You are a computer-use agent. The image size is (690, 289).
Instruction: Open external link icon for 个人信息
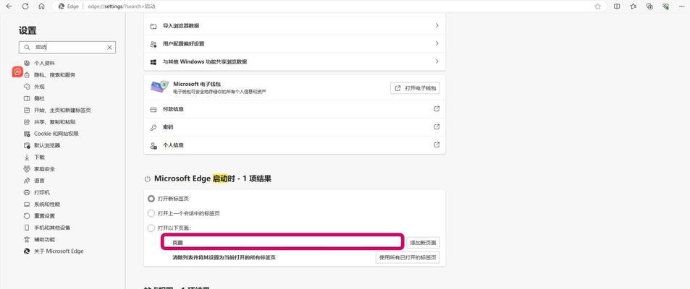coord(437,144)
